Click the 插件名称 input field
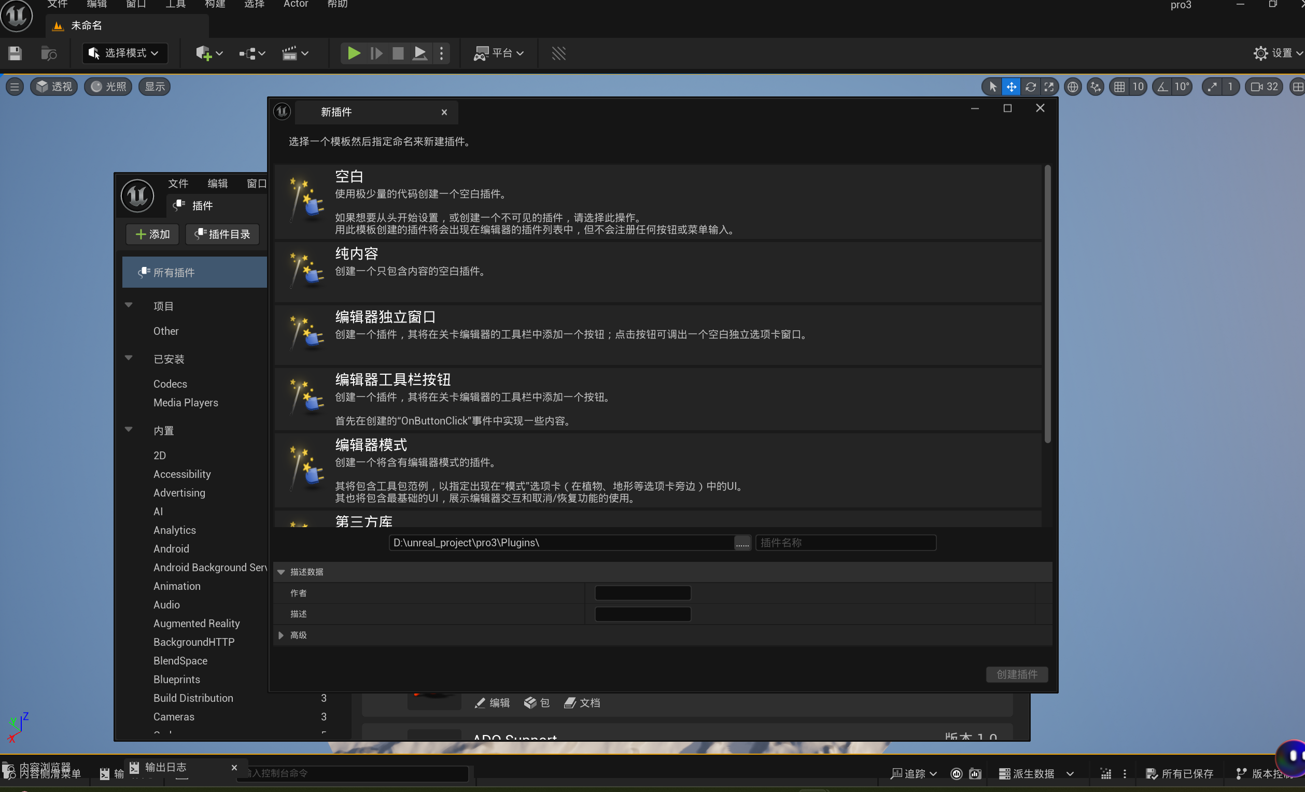Viewport: 1305px width, 792px height. [845, 543]
